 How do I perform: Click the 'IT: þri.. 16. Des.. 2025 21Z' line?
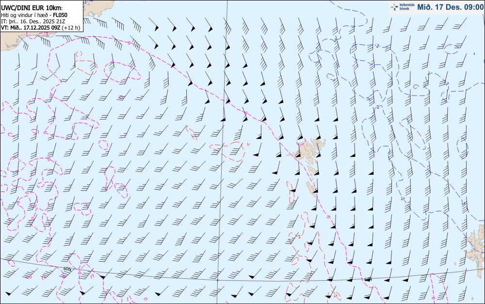click(33, 21)
